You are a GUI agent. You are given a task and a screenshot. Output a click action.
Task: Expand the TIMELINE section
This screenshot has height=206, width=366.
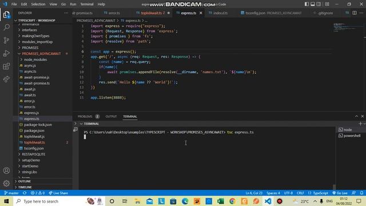[x=42, y=187]
